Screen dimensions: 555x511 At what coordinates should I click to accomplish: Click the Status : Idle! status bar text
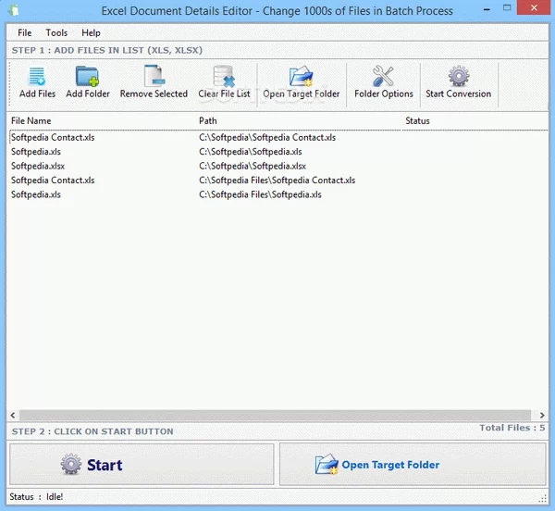(36, 497)
